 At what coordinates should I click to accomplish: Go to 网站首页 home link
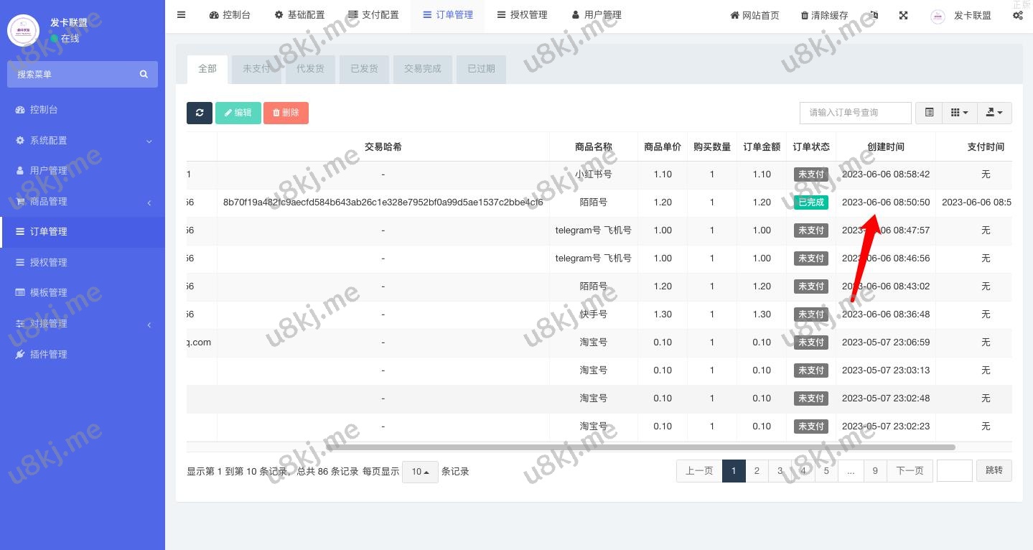pyautogui.click(x=754, y=15)
